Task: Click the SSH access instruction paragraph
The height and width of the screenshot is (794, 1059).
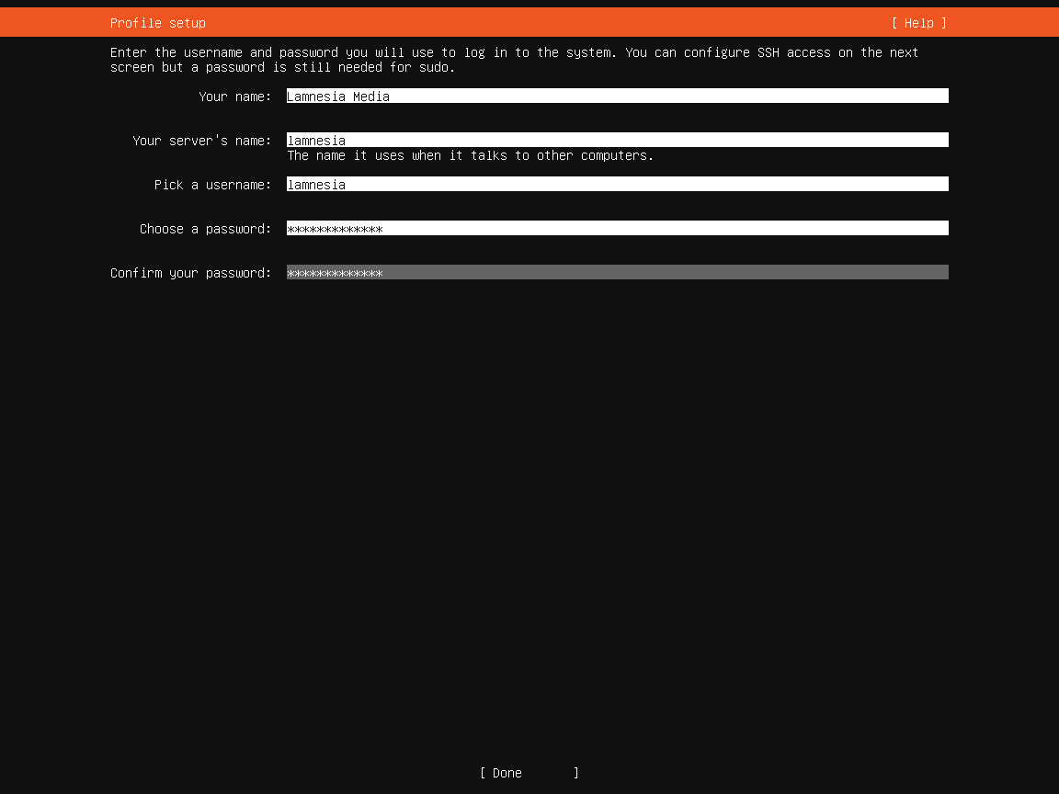Action: click(x=514, y=60)
